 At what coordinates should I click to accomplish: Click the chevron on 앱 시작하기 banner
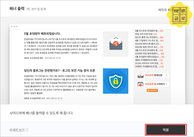click(x=166, y=84)
